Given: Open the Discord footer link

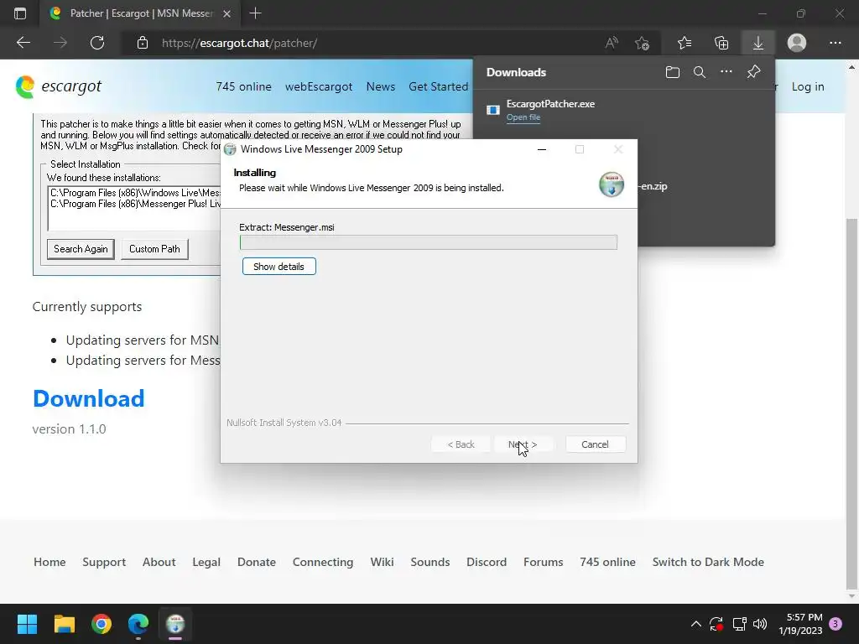Looking at the screenshot, I should click(x=487, y=562).
